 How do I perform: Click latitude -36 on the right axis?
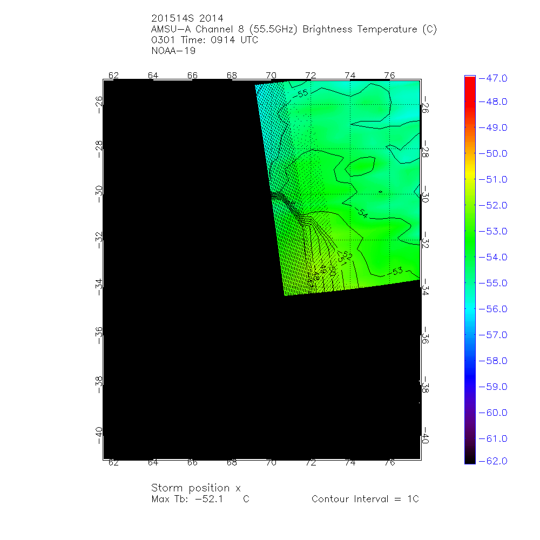click(x=426, y=335)
